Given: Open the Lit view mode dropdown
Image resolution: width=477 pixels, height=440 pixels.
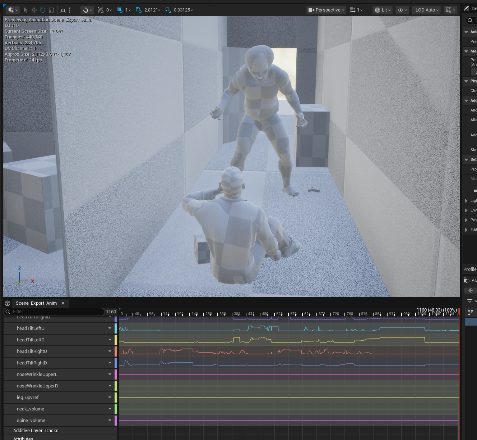Looking at the screenshot, I should [x=382, y=10].
